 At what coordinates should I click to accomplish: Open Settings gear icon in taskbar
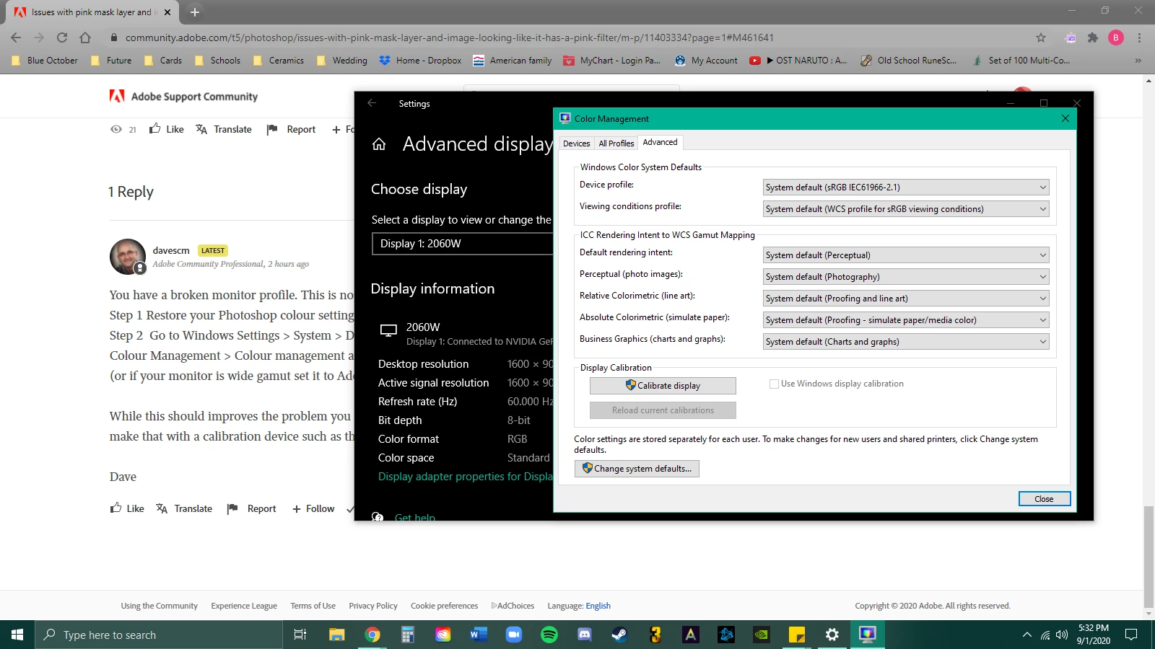coord(832,635)
